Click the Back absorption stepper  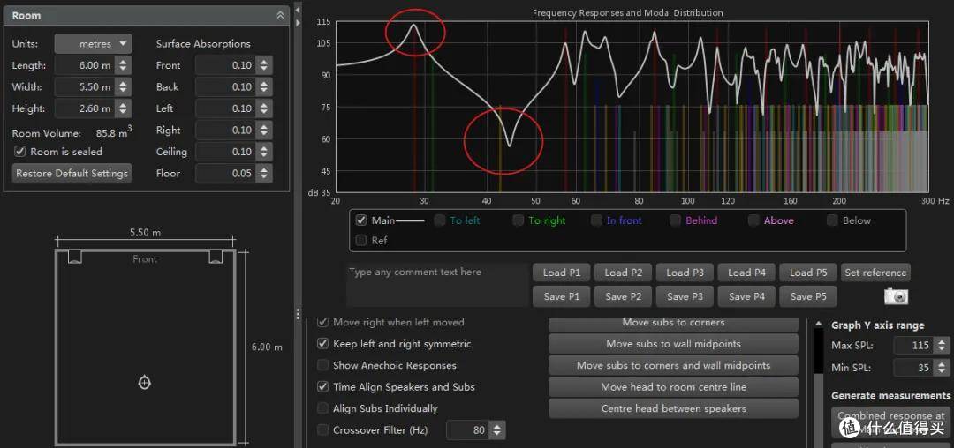coord(263,86)
